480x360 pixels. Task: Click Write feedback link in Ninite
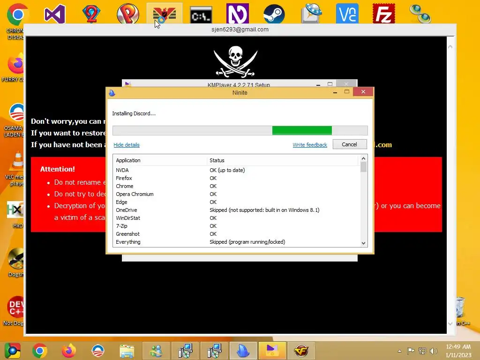pos(310,145)
